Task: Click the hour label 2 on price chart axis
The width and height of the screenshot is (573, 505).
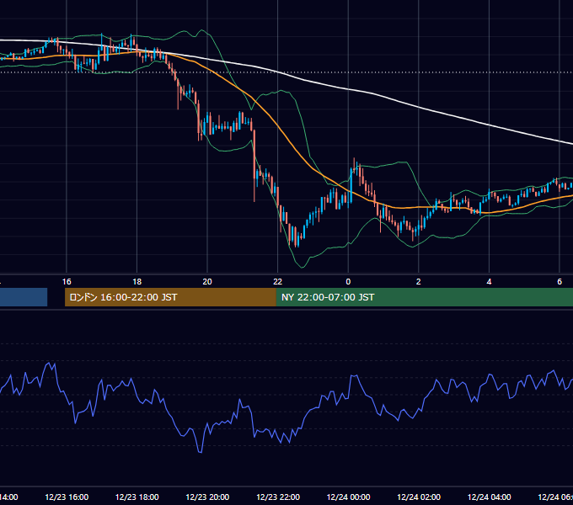Action: 419,281
